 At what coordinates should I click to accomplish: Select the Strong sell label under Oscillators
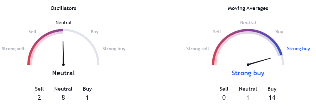13,49
